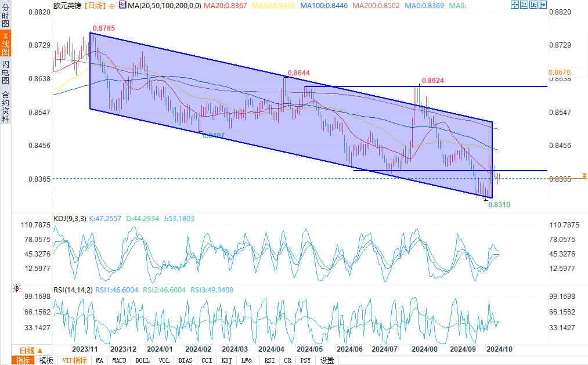
Task: Choose the PSY indicator button
Action: tap(306, 360)
